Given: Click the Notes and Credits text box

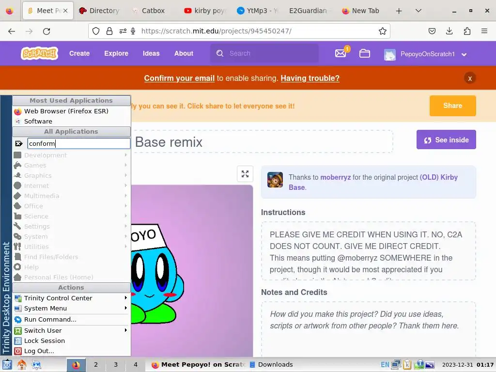Looking at the screenshot, I should click(x=368, y=329).
